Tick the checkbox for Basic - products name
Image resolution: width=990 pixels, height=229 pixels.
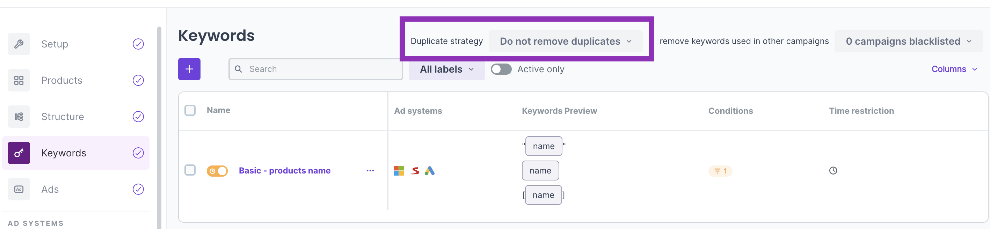pyautogui.click(x=190, y=170)
